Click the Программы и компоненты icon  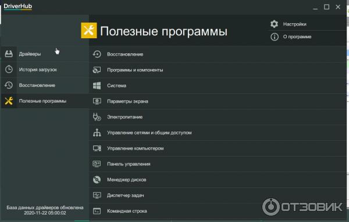click(x=97, y=70)
